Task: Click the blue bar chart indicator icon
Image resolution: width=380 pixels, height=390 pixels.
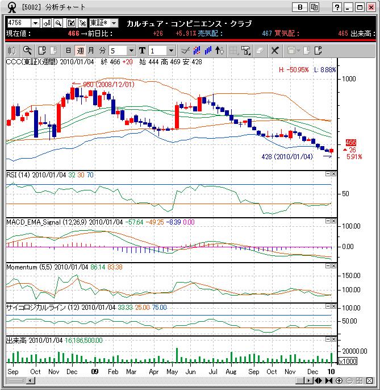Action: click(x=208, y=51)
